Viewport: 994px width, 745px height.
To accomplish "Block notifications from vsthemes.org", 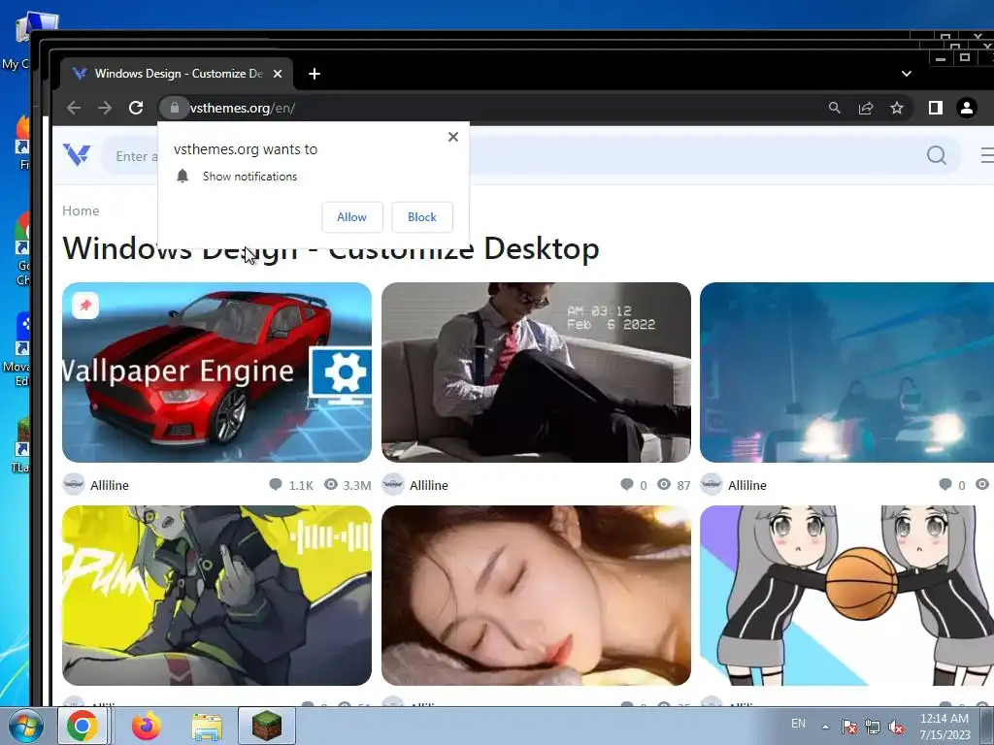I will 422,217.
